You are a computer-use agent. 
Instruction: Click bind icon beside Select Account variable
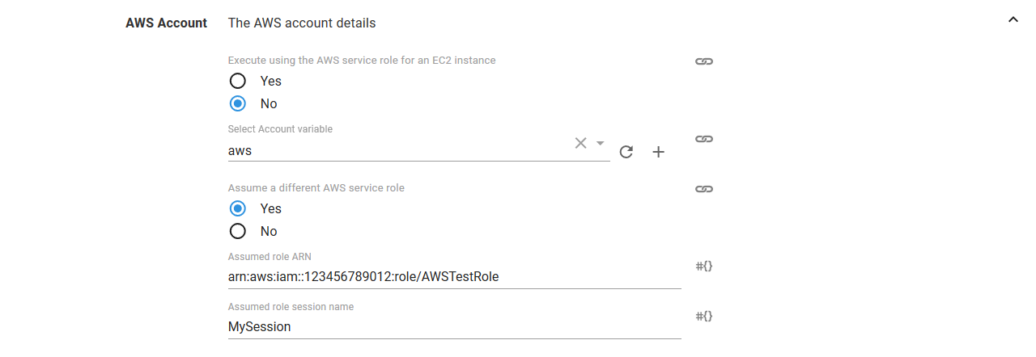tap(704, 139)
